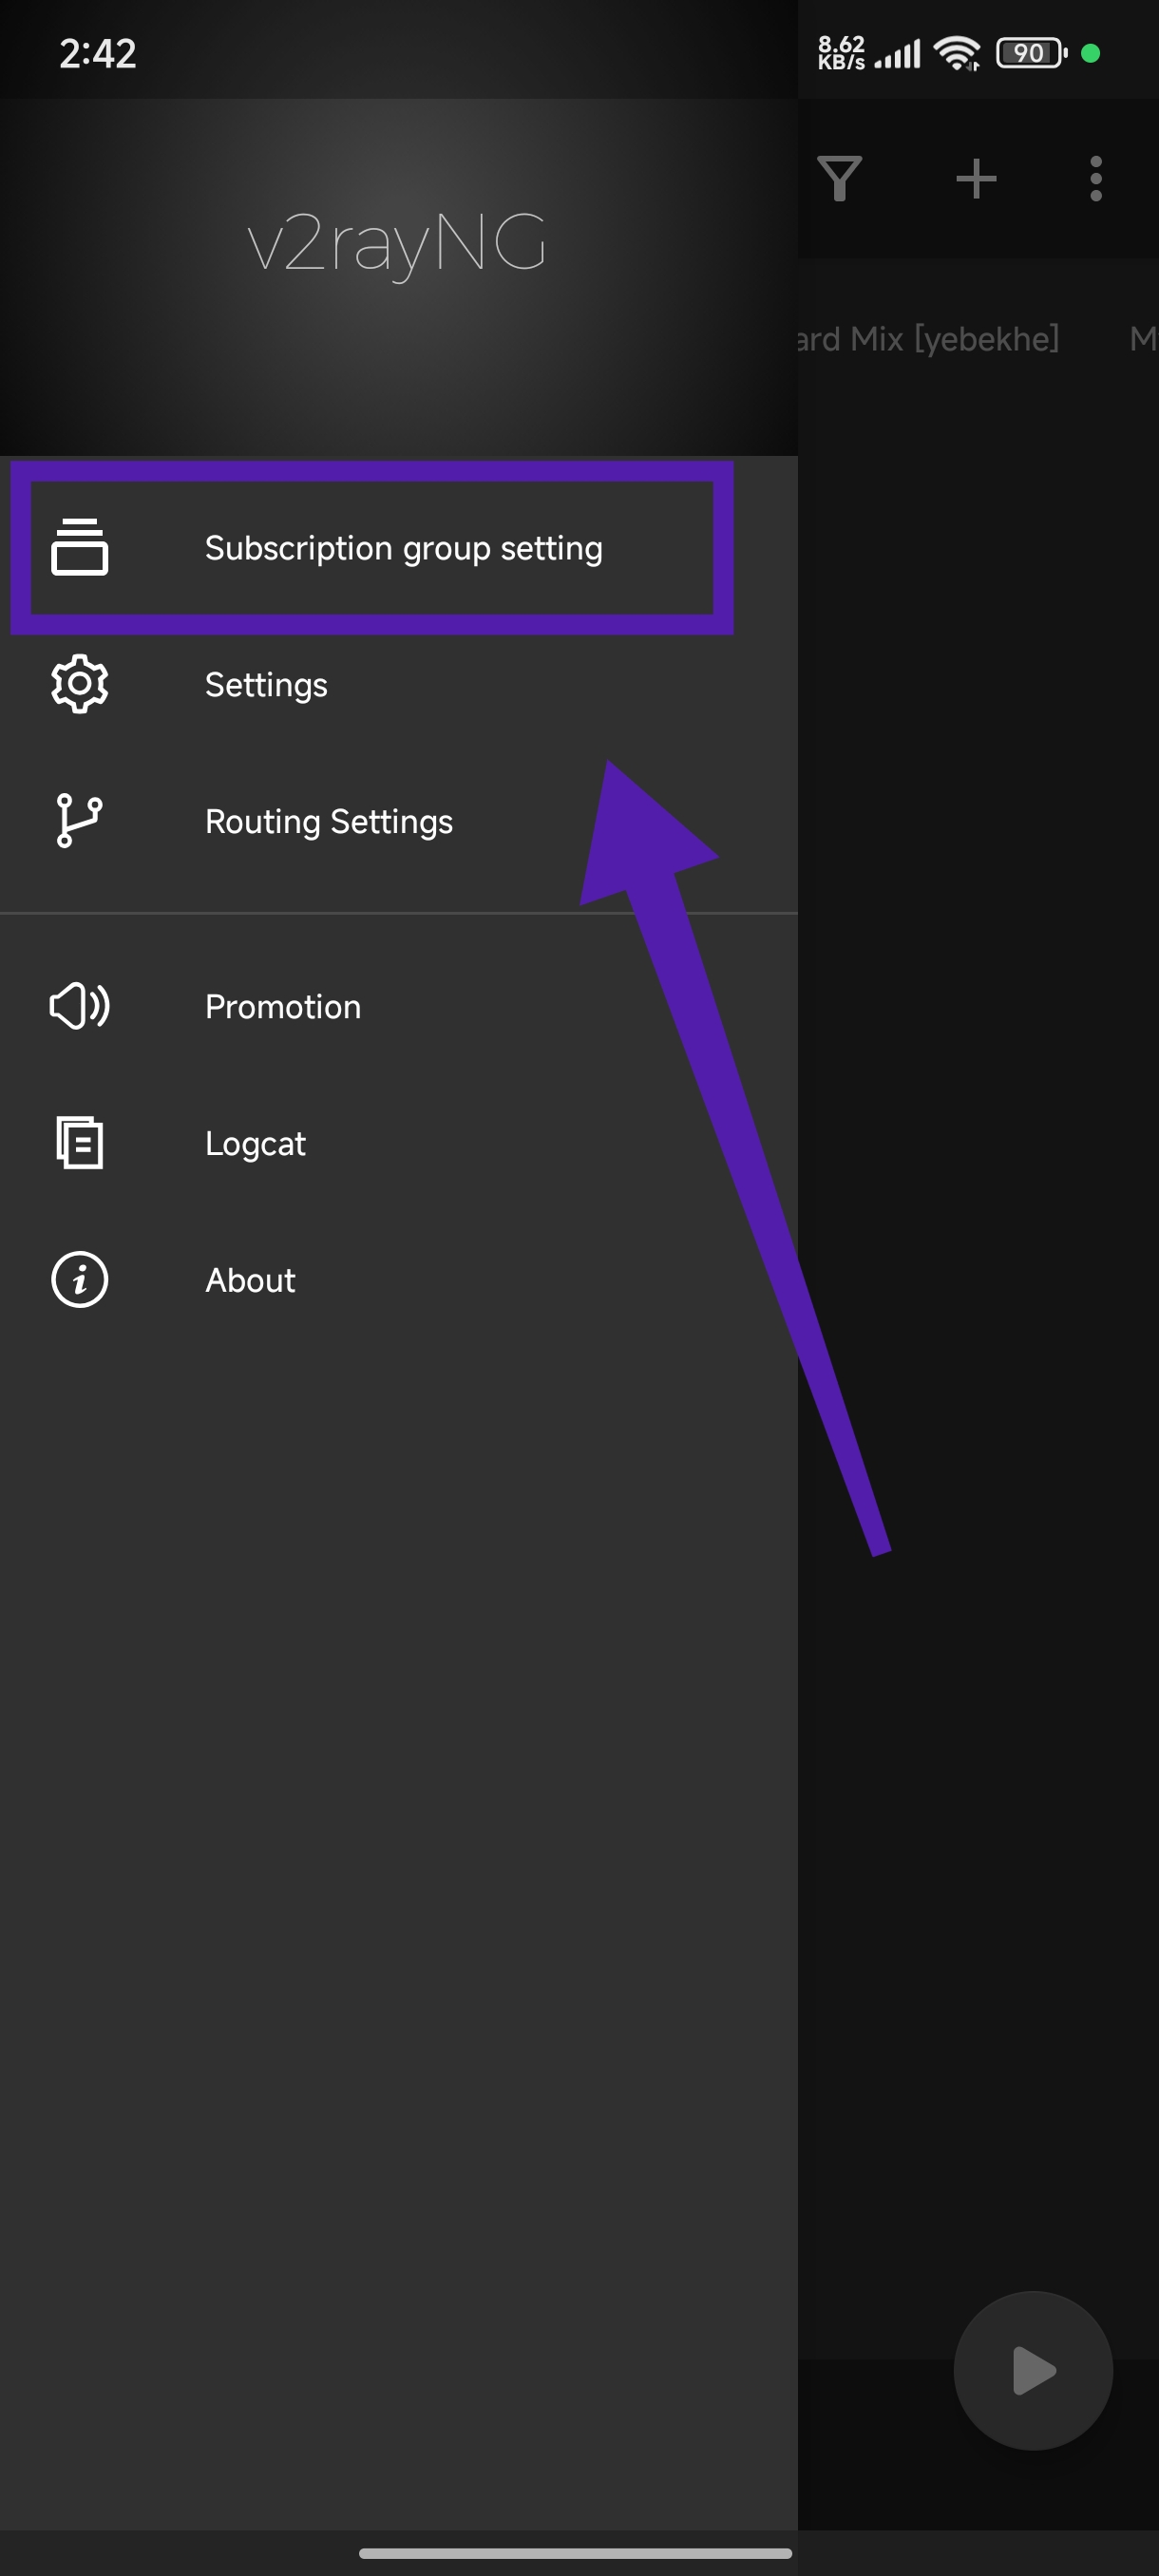Tap the routing branch icon
This screenshot has height=2576, width=1159.
pyautogui.click(x=80, y=820)
